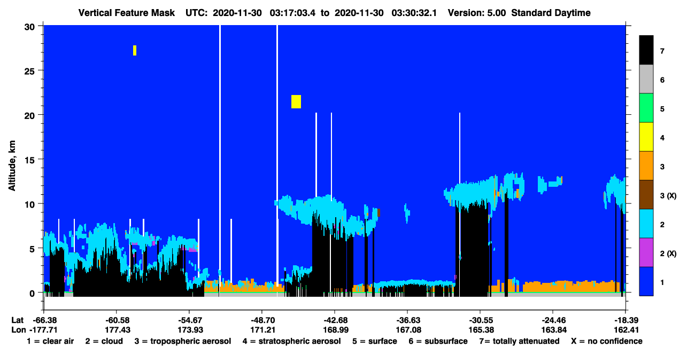Image resolution: width=695 pixels, height=356 pixels.
Task: Click the y-axis tick label '25'
Action: [x=31, y=70]
